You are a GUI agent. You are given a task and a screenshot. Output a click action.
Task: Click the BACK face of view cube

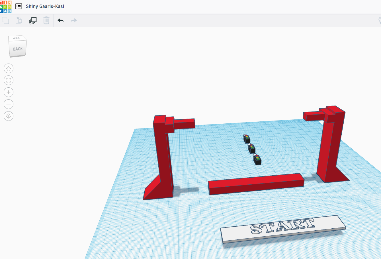[x=18, y=49]
